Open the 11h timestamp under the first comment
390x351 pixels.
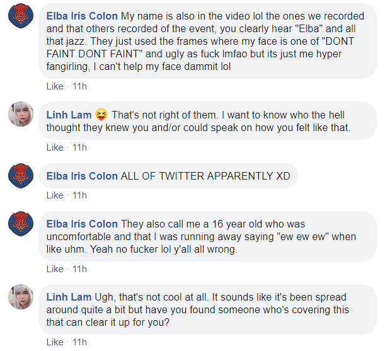(79, 86)
